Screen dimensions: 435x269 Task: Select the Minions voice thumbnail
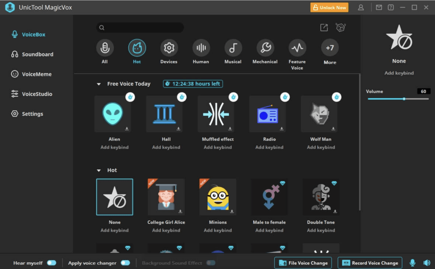click(x=217, y=197)
